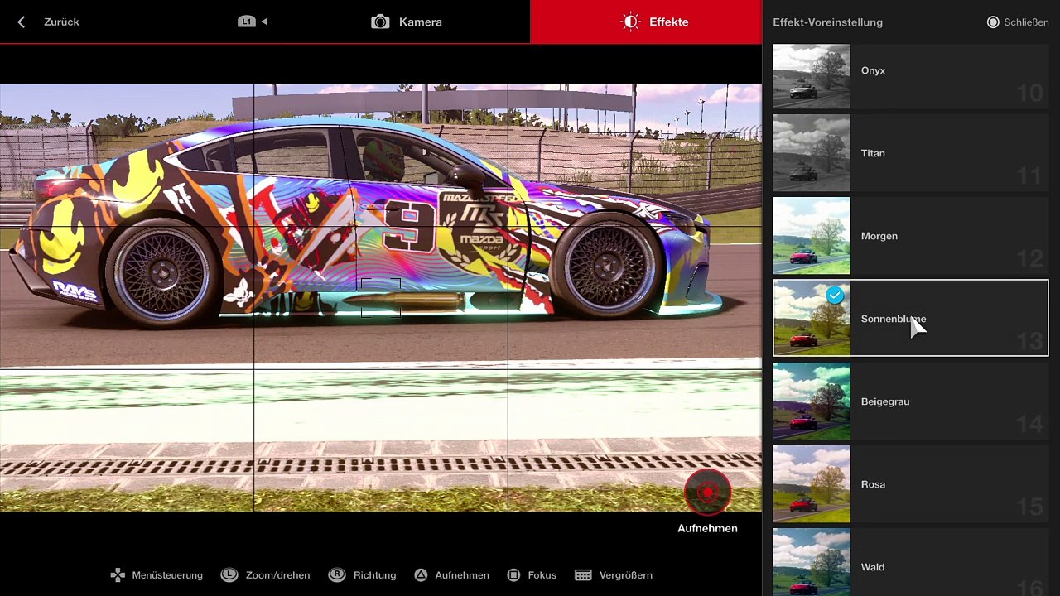The image size is (1060, 596).
Task: Select the Onyx effect preset
Action: [x=911, y=70]
